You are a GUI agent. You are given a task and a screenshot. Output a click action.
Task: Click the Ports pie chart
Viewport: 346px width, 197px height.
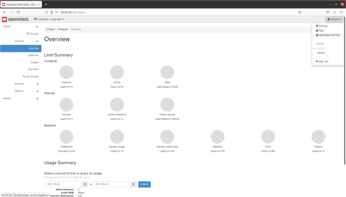click(268, 137)
